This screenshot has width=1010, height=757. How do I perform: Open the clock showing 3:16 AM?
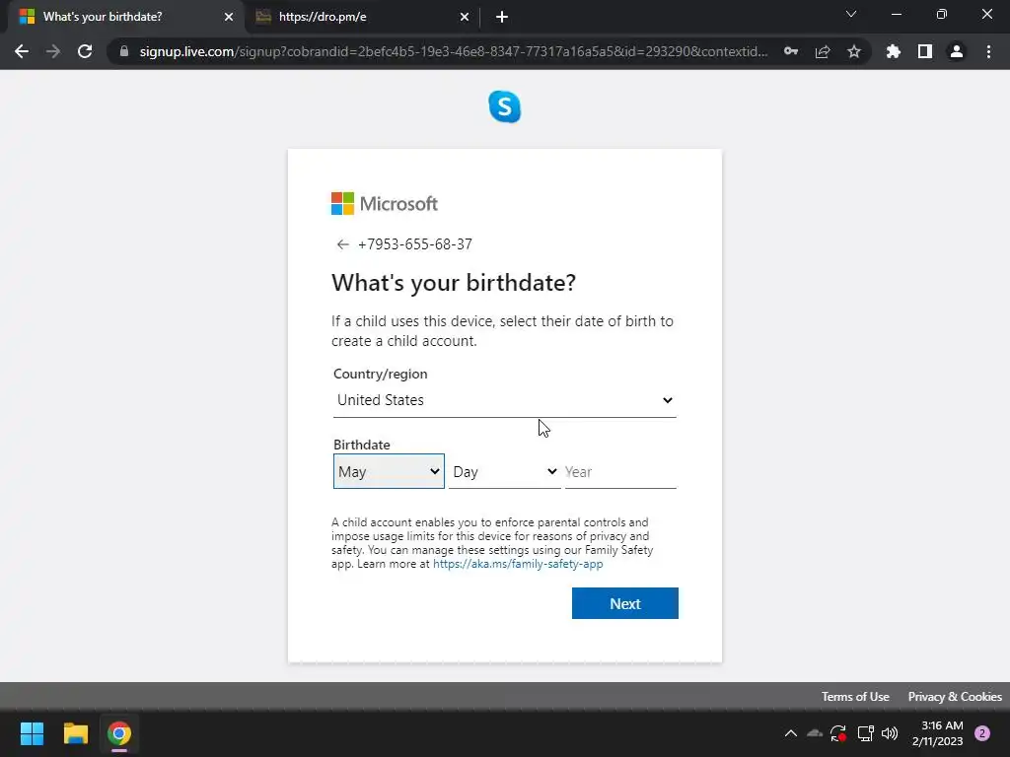tap(937, 733)
